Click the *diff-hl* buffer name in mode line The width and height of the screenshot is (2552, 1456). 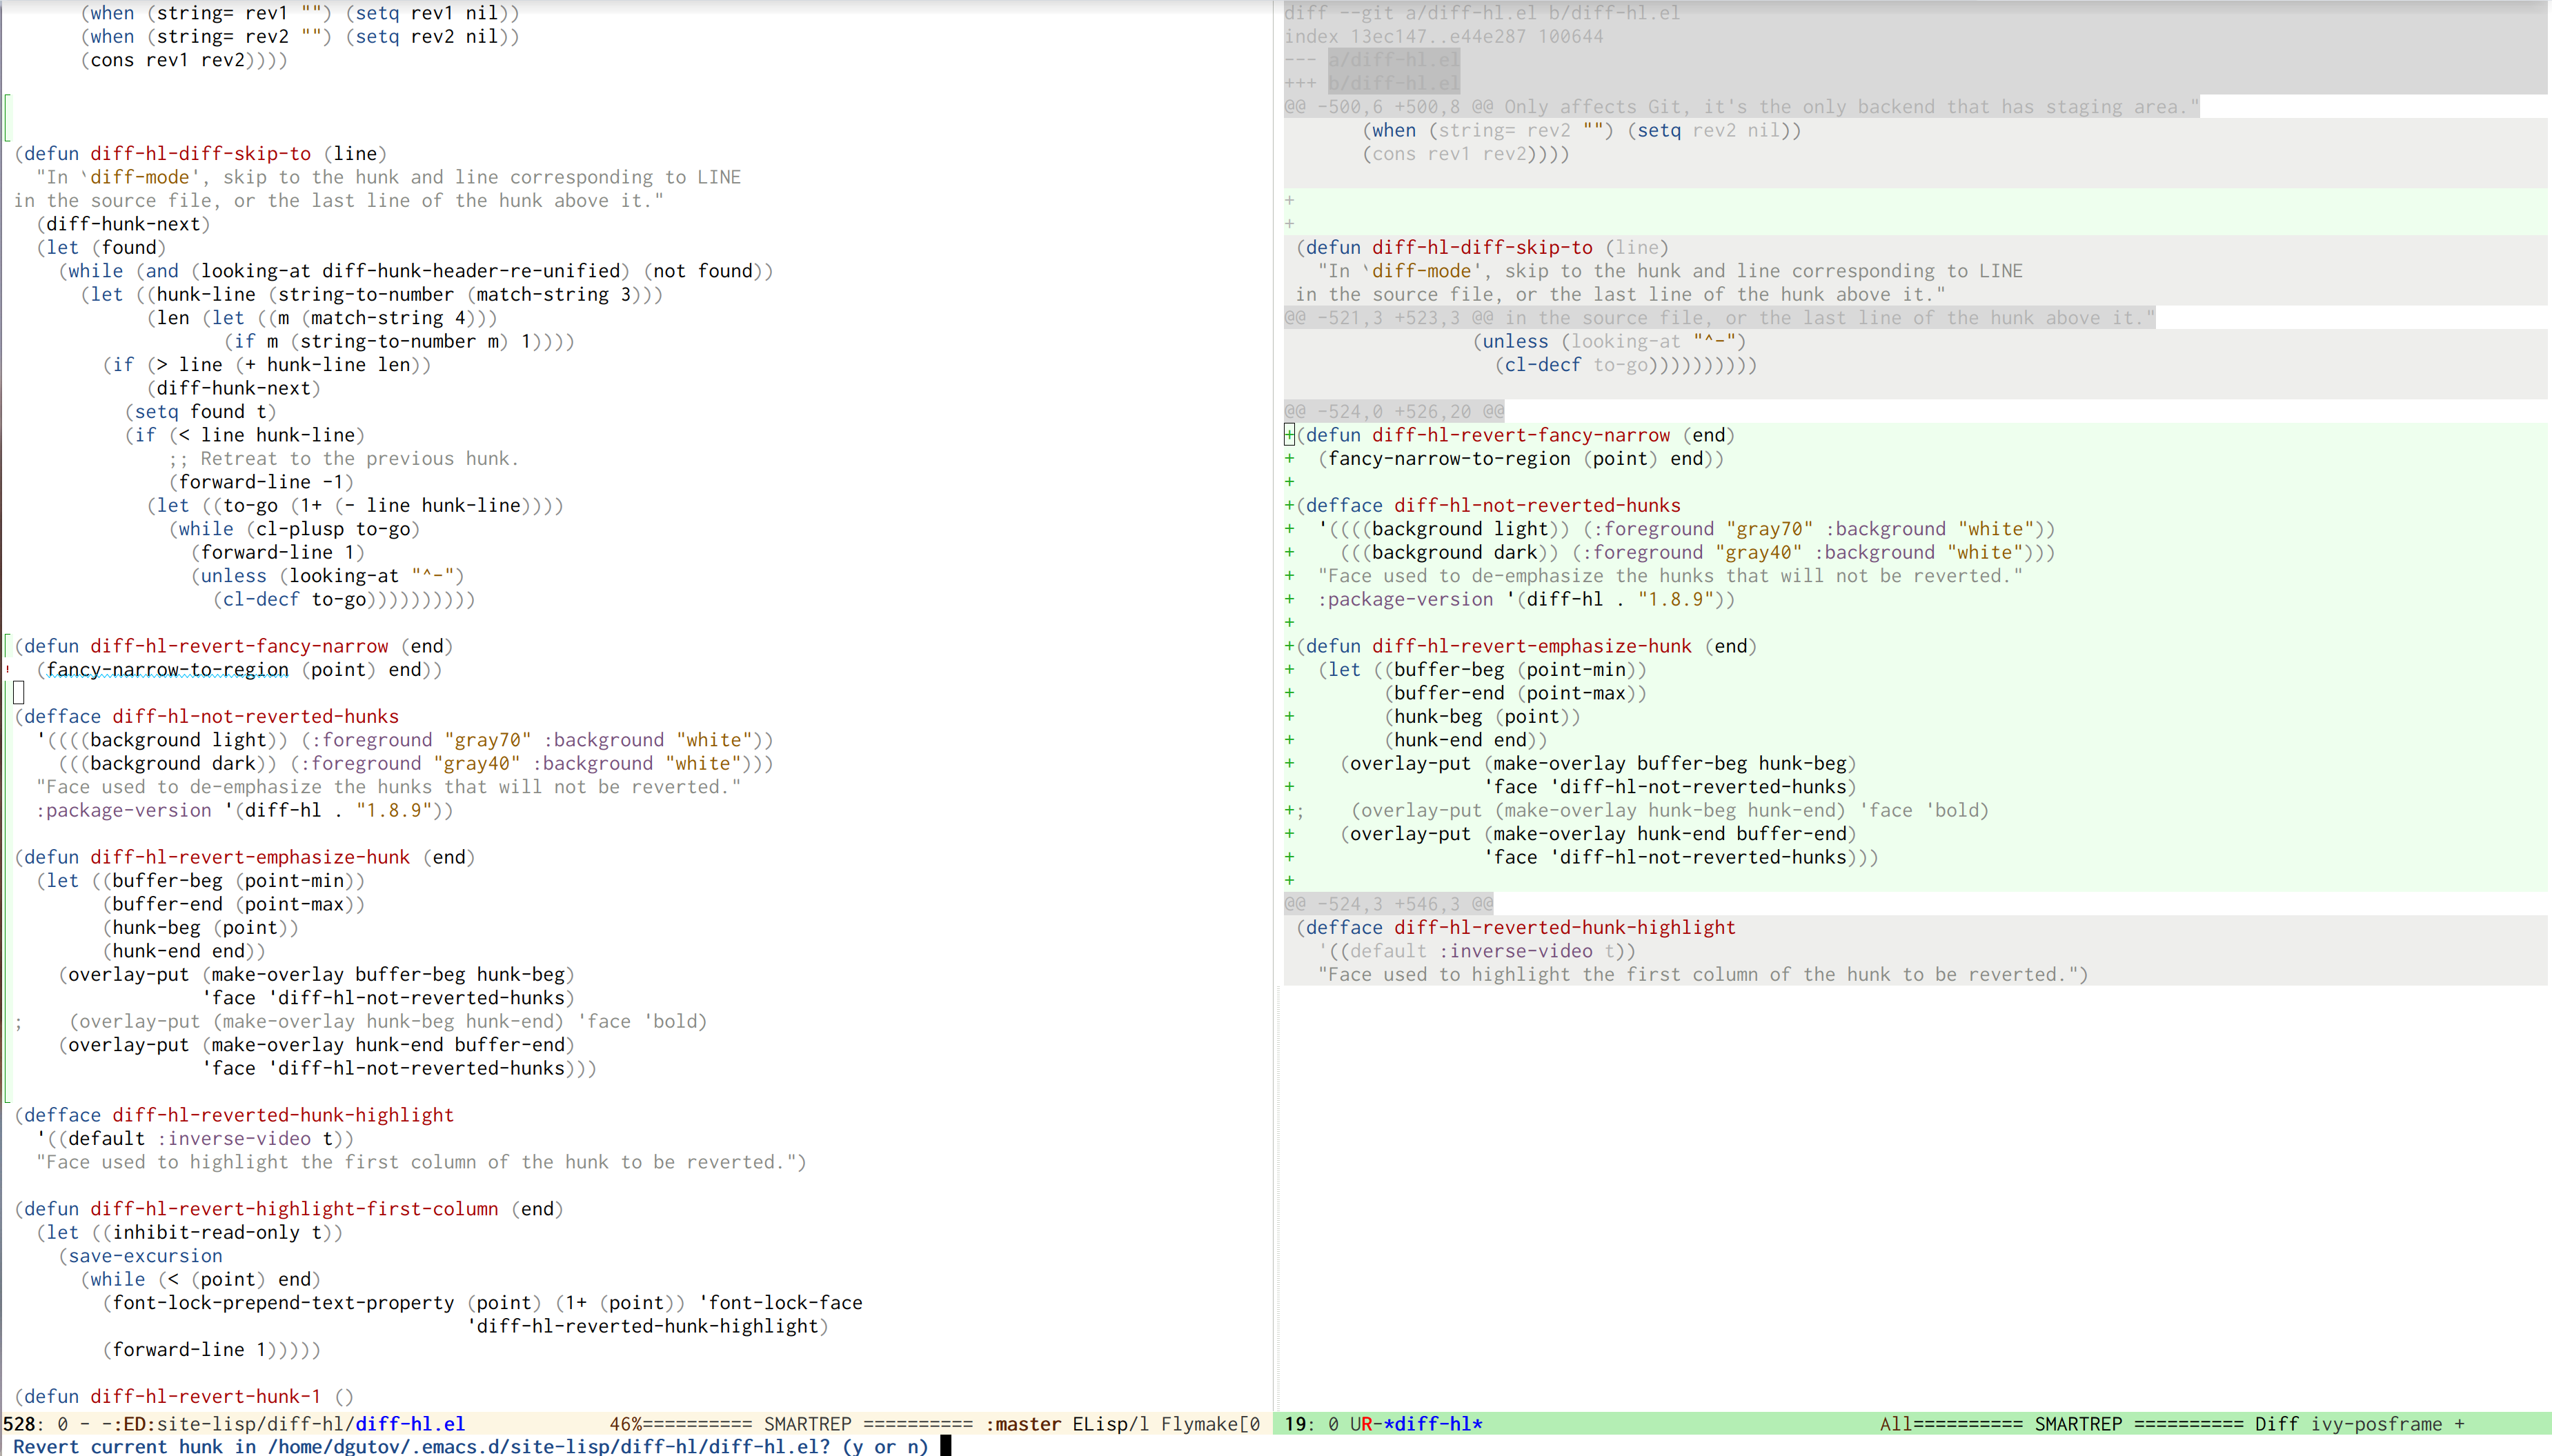point(1433,1423)
